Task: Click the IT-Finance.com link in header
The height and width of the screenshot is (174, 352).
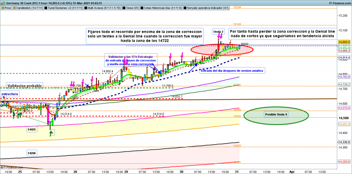Action: [x=339, y=2]
